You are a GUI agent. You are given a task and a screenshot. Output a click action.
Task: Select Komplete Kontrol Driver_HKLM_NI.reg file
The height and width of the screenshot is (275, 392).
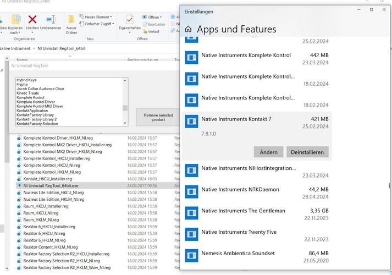58,138
